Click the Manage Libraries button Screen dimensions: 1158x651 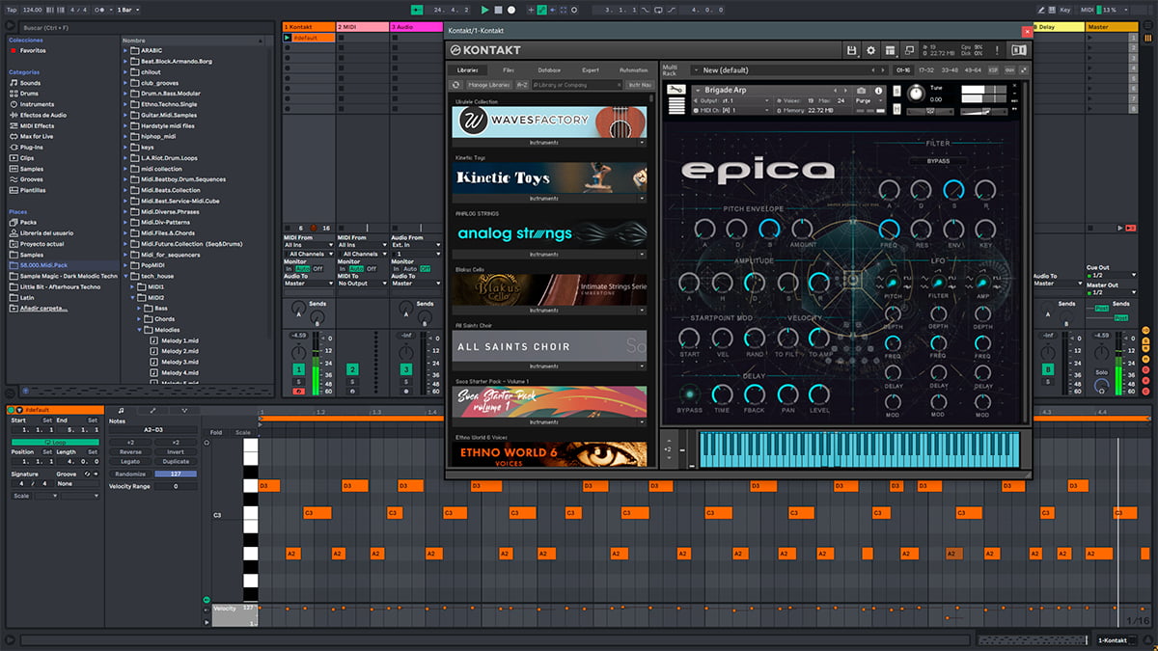[x=488, y=85]
